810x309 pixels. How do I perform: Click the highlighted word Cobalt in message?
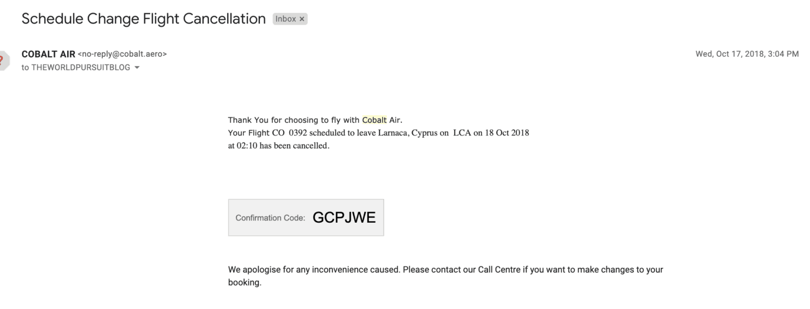pos(374,120)
